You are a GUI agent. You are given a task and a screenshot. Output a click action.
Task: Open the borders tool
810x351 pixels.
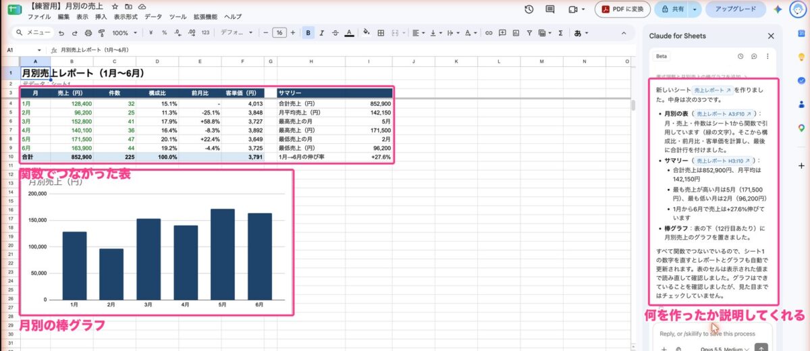click(x=381, y=32)
